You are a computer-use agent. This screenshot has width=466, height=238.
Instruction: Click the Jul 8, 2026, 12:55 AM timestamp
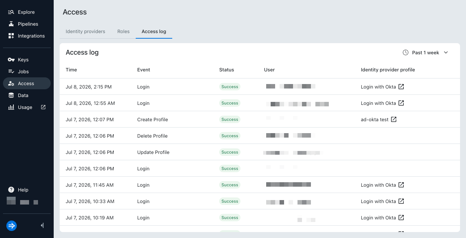[x=90, y=103]
